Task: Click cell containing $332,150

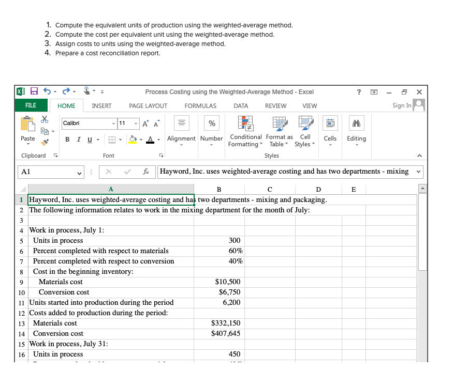Action: [219, 323]
